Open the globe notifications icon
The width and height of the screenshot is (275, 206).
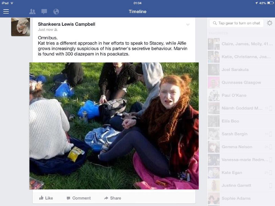tap(56, 12)
